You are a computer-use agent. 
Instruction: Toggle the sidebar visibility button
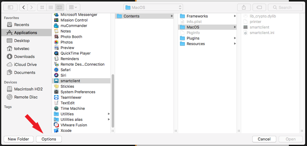(x=10, y=7)
